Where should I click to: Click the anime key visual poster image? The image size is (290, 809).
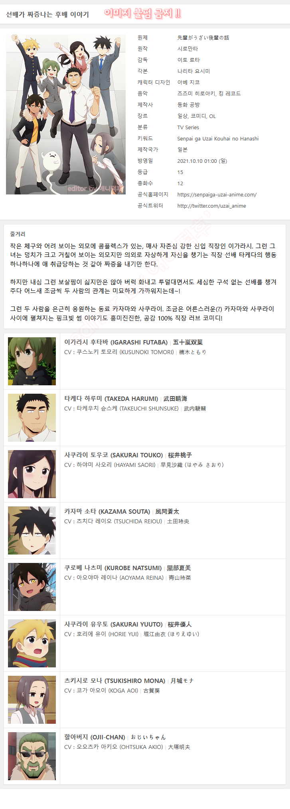pyautogui.click(x=66, y=114)
